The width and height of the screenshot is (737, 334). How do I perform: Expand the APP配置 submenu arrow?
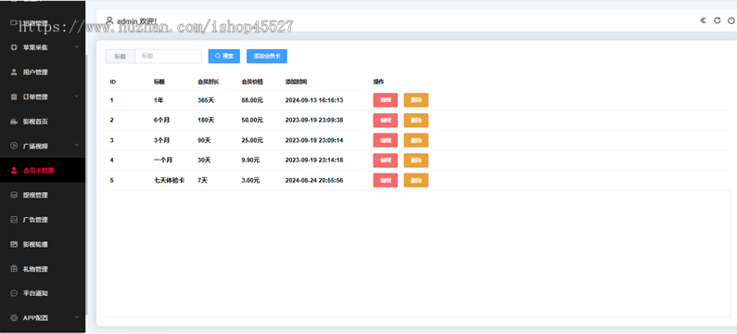tap(77, 317)
